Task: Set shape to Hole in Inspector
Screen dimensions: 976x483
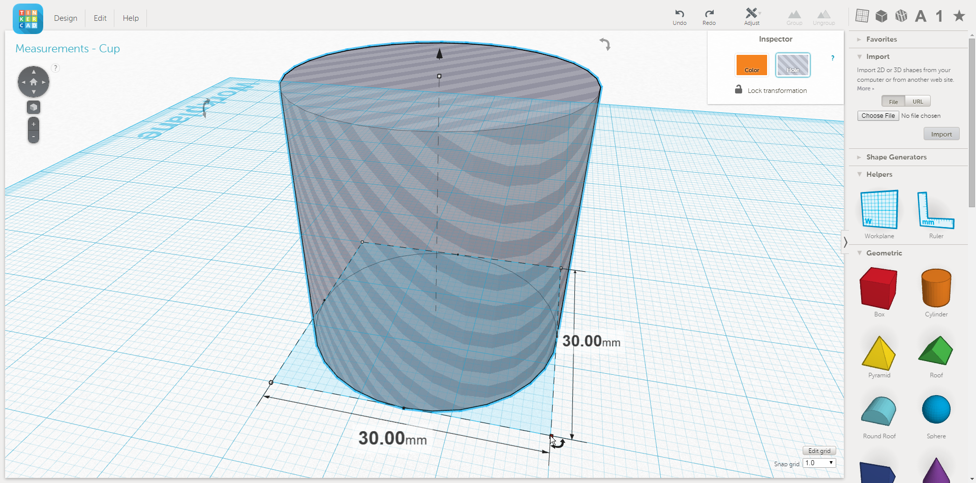Action: point(793,65)
